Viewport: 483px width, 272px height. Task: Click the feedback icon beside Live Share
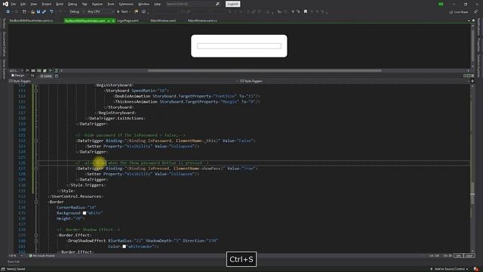(x=476, y=12)
